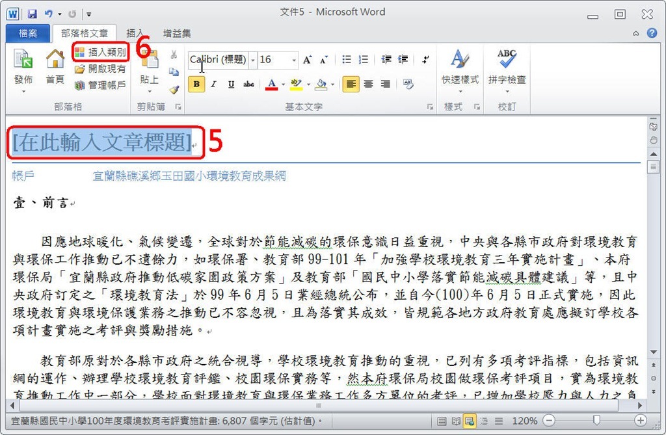Screen dimensions: 666x435
Task: Toggle Underline formatting button
Action: [231, 84]
